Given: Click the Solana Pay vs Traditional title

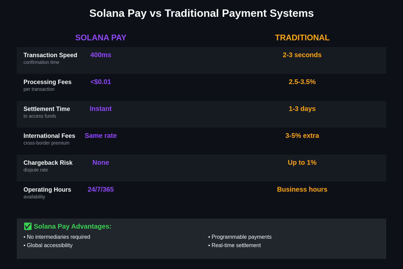Looking at the screenshot, I should pyautogui.click(x=201, y=13).
